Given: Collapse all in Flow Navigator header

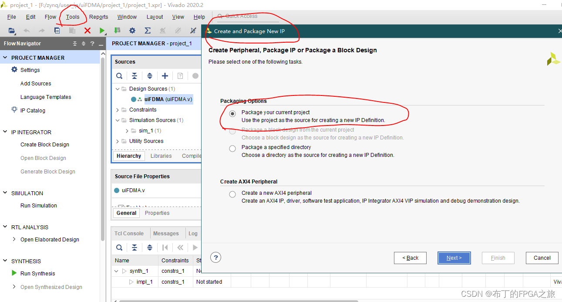Looking at the screenshot, I should (75, 44).
